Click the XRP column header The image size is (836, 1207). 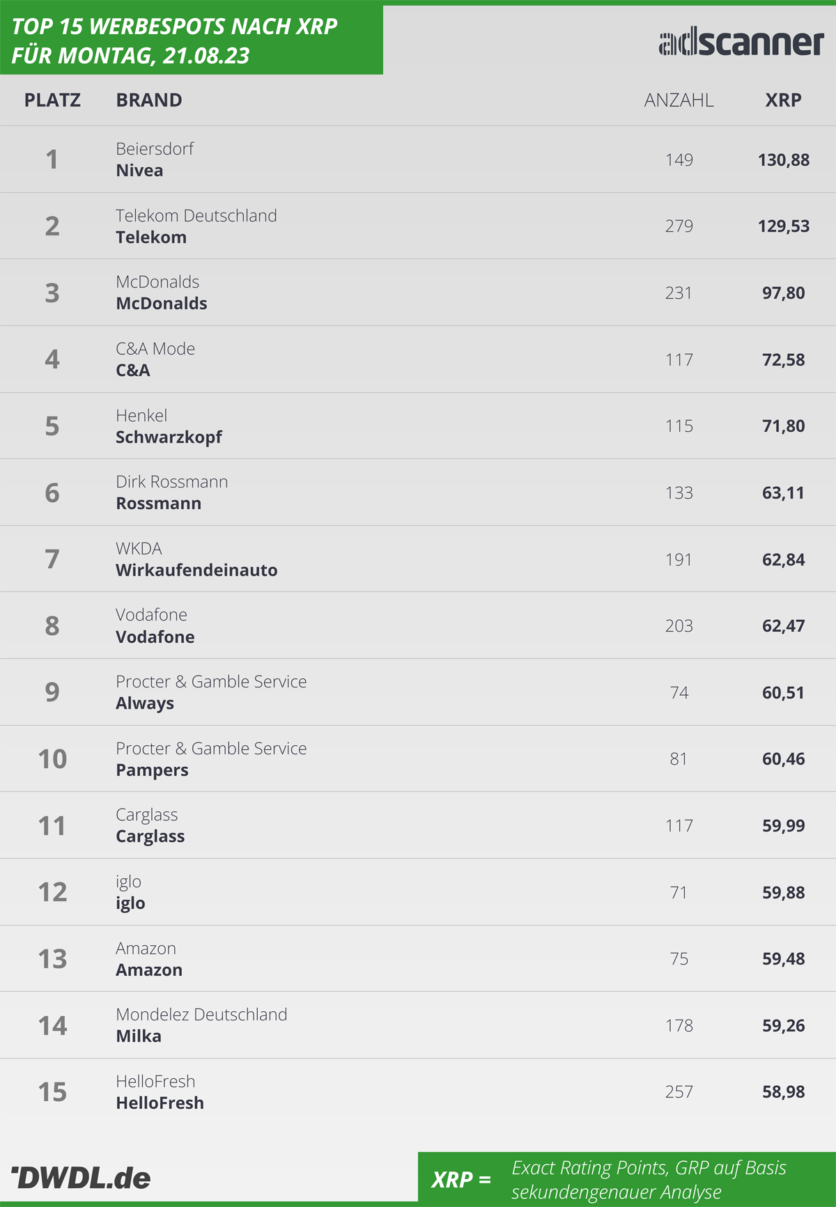783,100
